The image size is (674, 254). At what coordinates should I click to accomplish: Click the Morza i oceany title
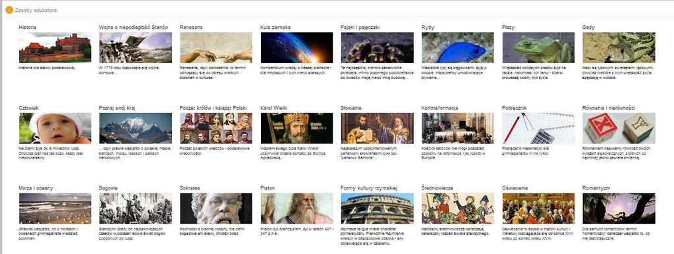pos(36,188)
